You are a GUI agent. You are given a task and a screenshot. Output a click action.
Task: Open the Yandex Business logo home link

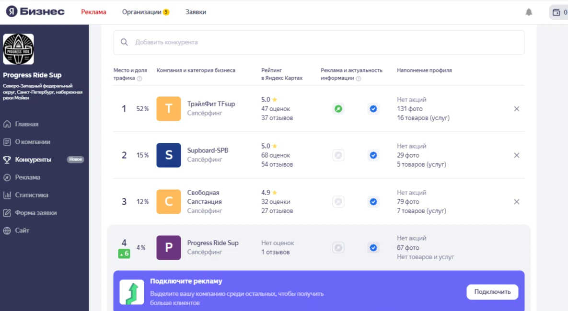coord(35,12)
